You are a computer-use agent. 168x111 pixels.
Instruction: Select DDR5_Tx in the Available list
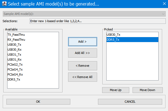[14, 79]
